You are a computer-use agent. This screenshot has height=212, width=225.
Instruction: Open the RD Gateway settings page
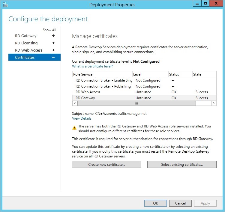click(x=26, y=36)
